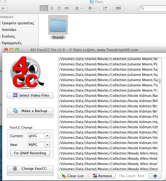This screenshot has width=166, height=181.
Task: Switch Finder to column view
Action: click(59, 9)
